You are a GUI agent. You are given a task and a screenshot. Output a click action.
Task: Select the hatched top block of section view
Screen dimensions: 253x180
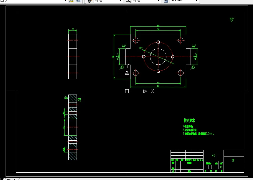click(73, 98)
